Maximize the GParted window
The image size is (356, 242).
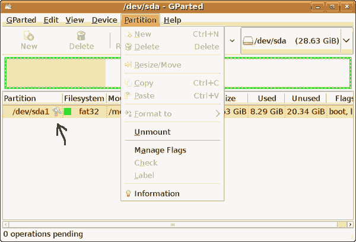pyautogui.click(x=332, y=7)
